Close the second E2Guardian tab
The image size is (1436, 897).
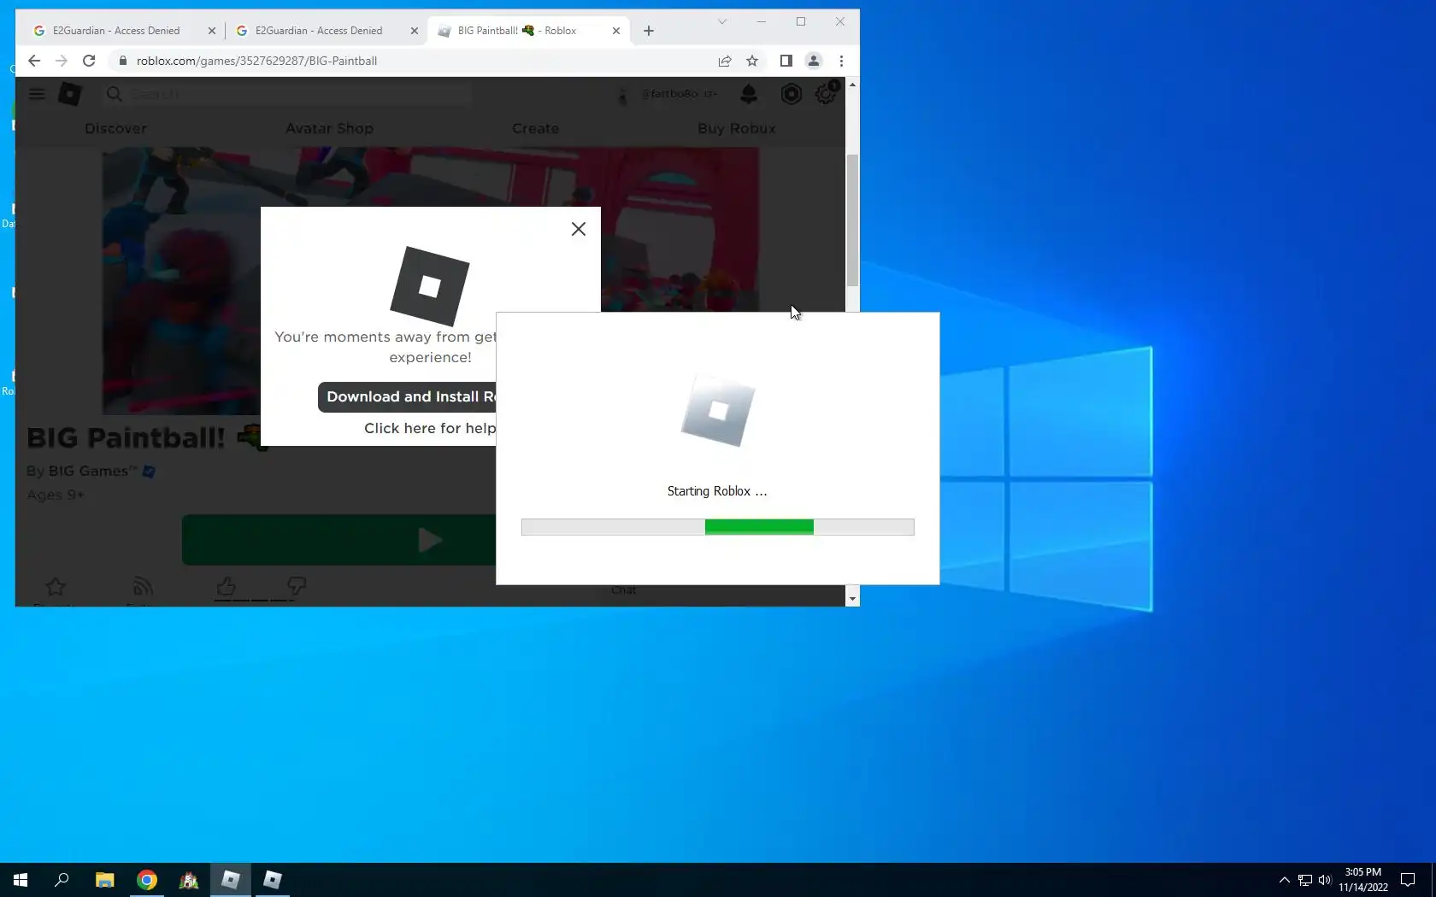415,31
